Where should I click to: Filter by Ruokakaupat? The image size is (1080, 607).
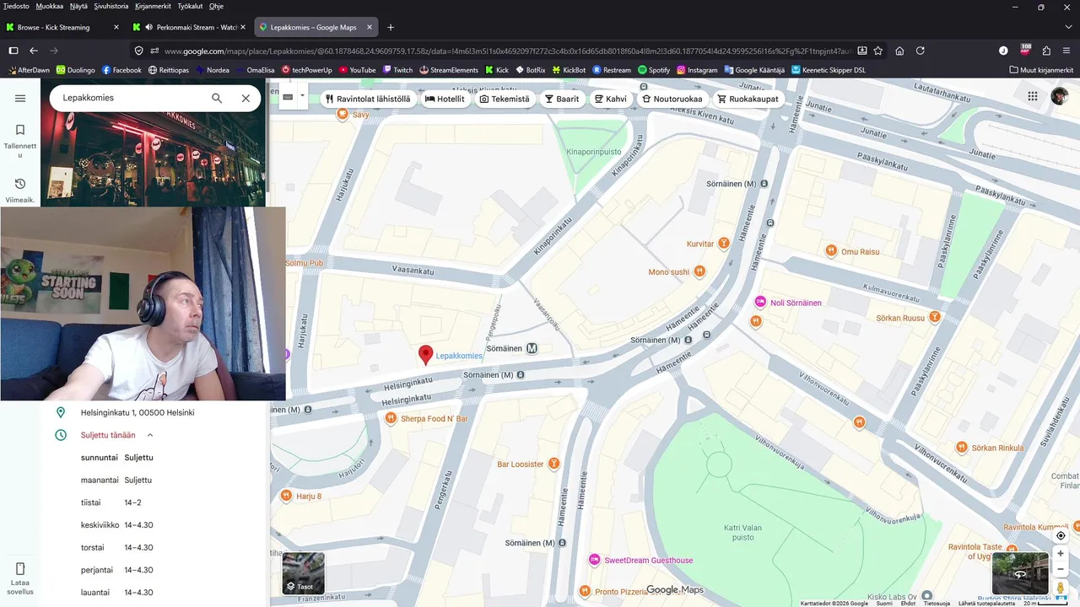(748, 99)
